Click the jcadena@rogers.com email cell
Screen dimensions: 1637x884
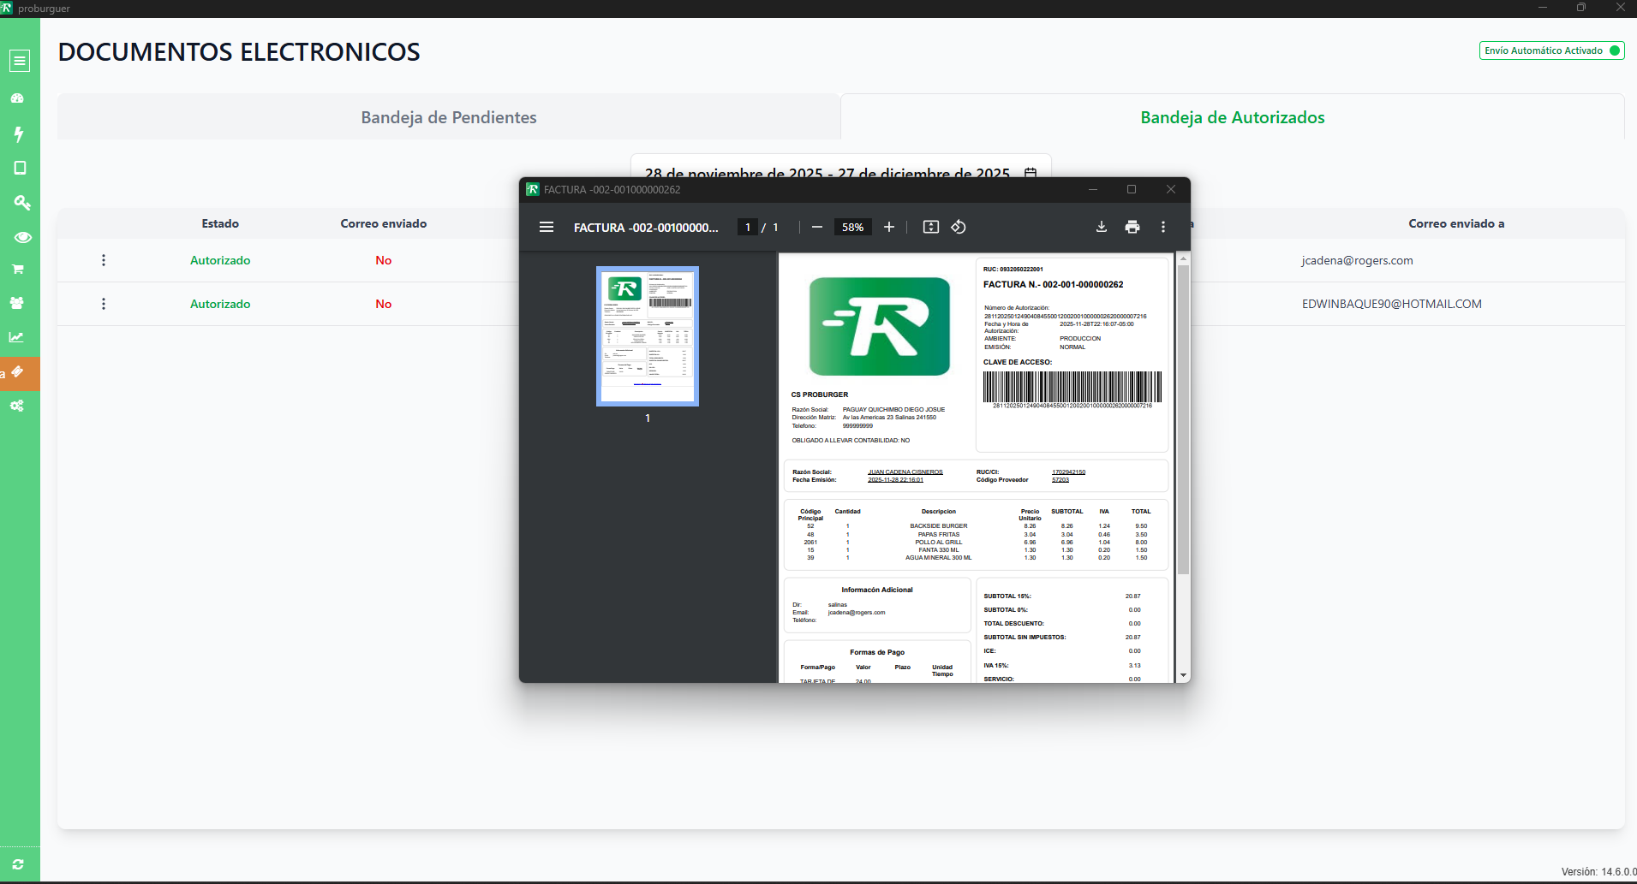[x=1357, y=260]
